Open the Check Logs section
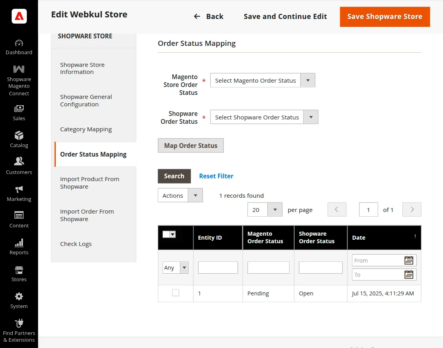Screen dimensions: 443x348 click(76, 244)
